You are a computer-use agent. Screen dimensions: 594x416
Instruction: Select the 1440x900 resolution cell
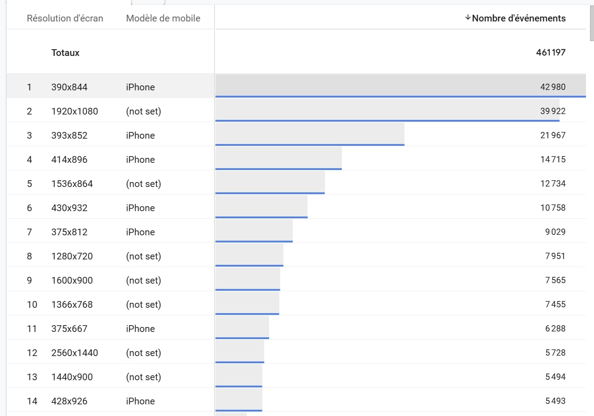[x=72, y=377]
